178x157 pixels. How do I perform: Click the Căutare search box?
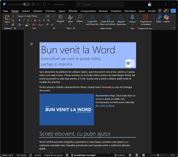click(x=100, y=4)
